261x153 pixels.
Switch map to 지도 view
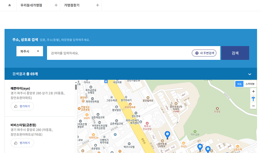[x=239, y=84]
